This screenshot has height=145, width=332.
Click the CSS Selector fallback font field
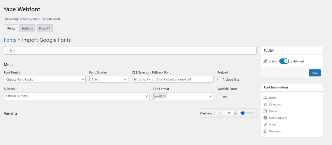click(173, 79)
